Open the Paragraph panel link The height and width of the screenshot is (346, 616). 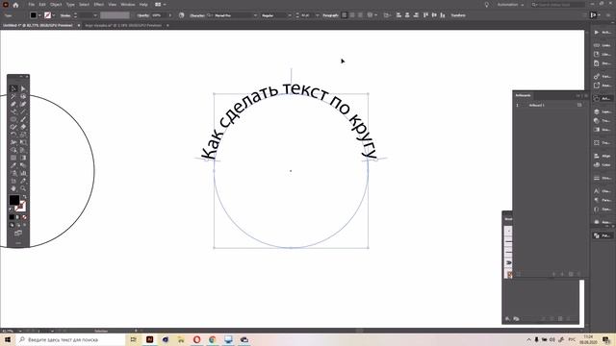click(x=330, y=15)
